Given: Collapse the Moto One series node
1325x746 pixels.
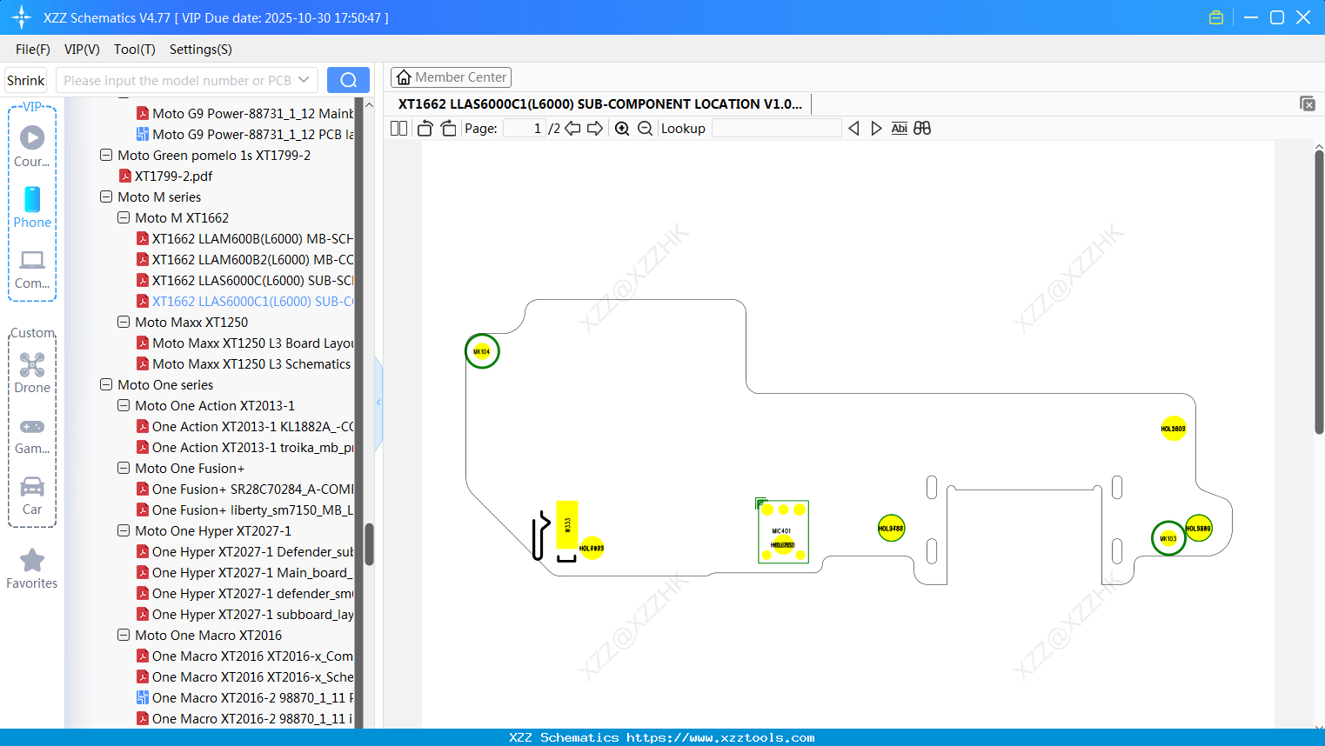Looking at the screenshot, I should click(x=106, y=384).
